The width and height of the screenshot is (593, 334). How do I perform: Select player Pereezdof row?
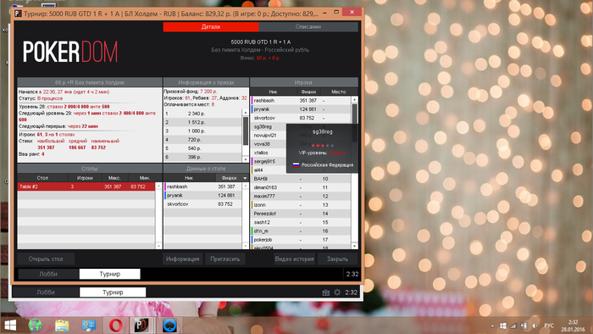(x=301, y=214)
